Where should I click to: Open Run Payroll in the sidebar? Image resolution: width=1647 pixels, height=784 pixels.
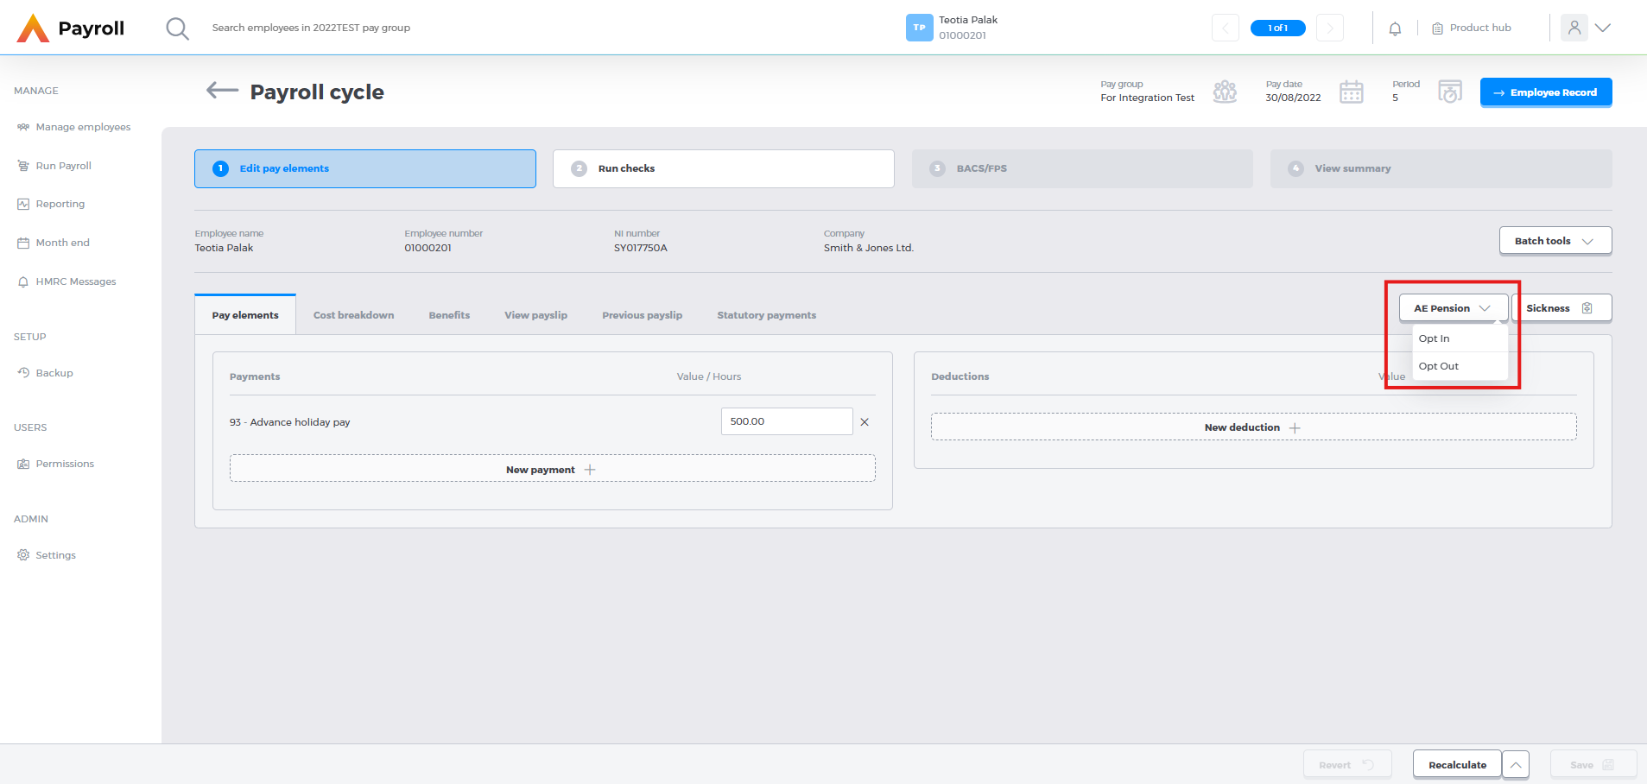coord(63,166)
